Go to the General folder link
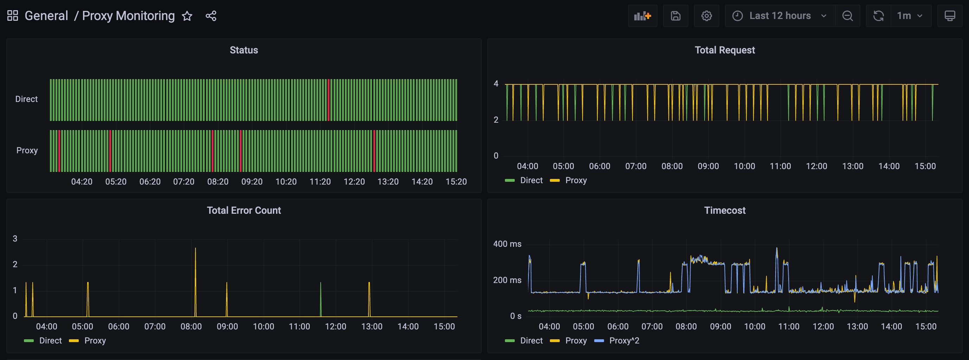969x360 pixels. pyautogui.click(x=46, y=16)
